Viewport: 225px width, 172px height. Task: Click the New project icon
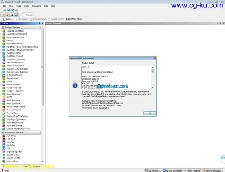pos(3,15)
